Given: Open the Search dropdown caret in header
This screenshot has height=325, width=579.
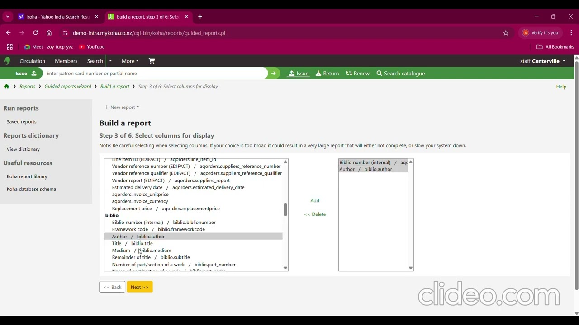Looking at the screenshot, I should (x=110, y=61).
